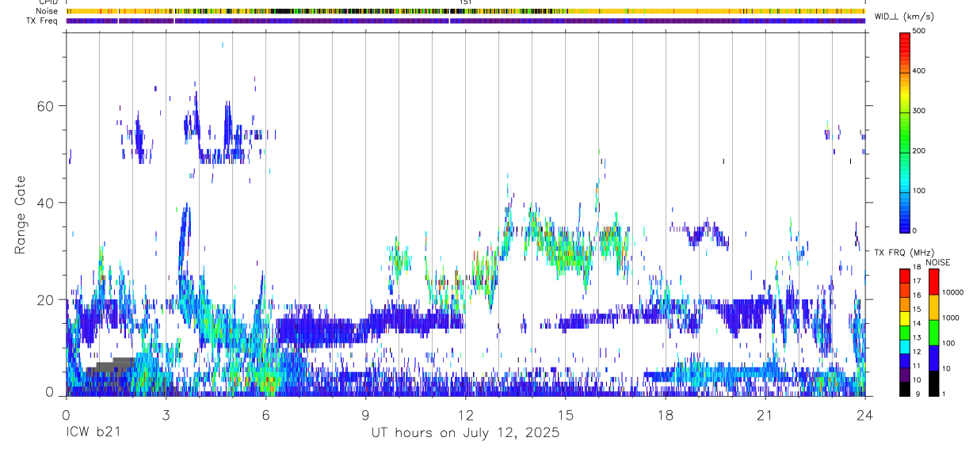Click the "WID⊥ (km/s)" colorbar title
The image size is (973, 449).
[x=902, y=17]
